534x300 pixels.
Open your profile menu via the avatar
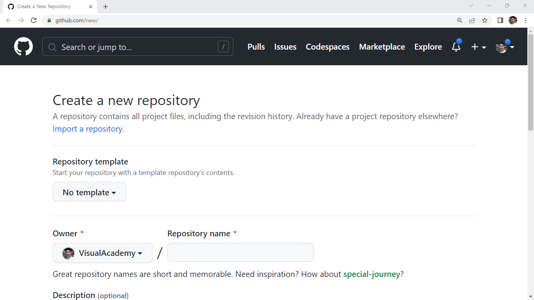pyautogui.click(x=502, y=47)
